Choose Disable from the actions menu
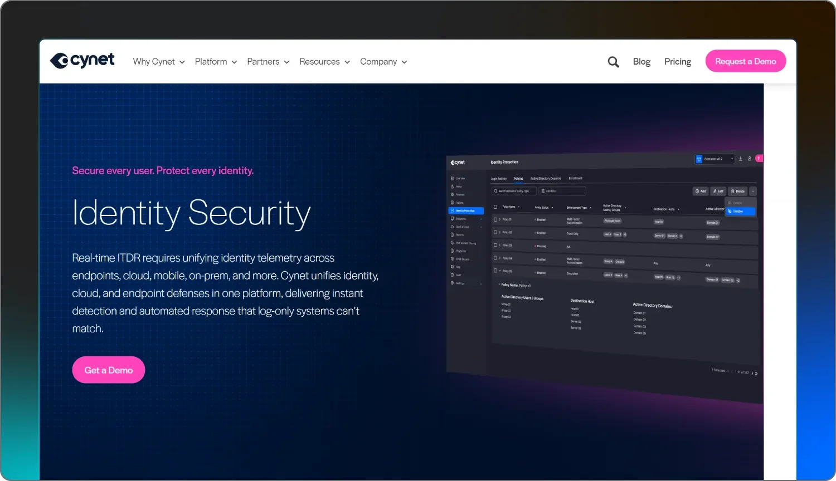This screenshot has width=836, height=481. coord(741,212)
